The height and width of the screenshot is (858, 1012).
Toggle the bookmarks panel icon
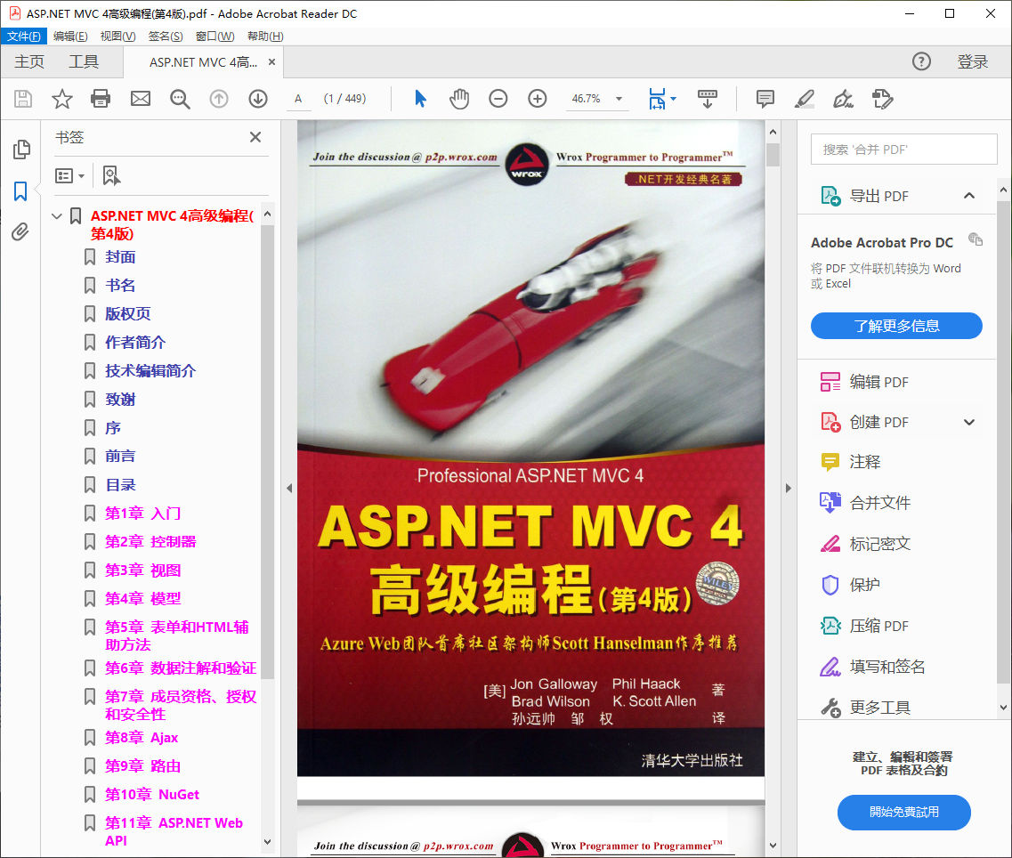(x=20, y=191)
